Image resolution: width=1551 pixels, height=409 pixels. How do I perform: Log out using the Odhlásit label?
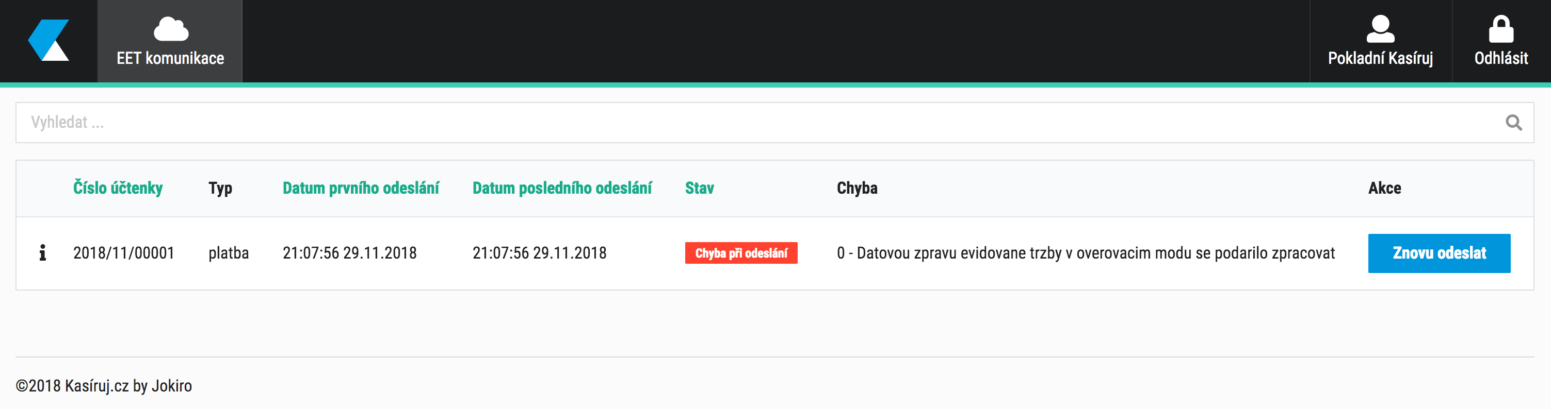(x=1500, y=58)
